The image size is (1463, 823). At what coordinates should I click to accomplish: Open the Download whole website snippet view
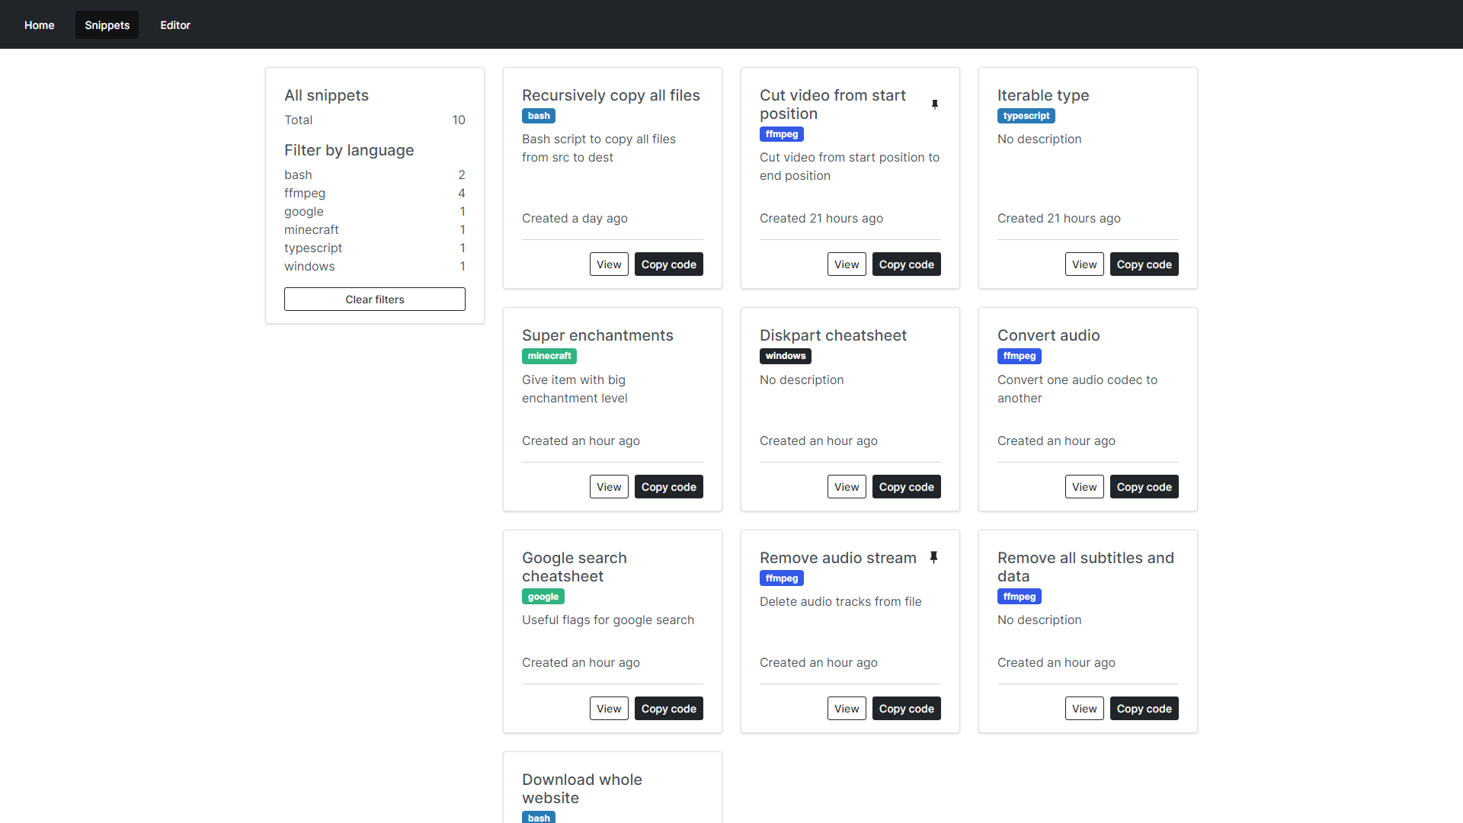[x=581, y=789]
